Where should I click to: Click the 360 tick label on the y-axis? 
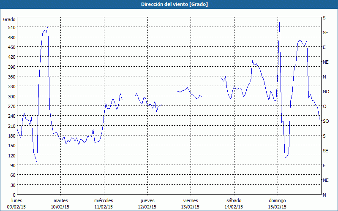11,77
